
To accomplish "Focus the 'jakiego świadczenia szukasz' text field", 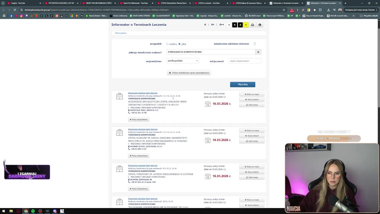I will [x=210, y=52].
